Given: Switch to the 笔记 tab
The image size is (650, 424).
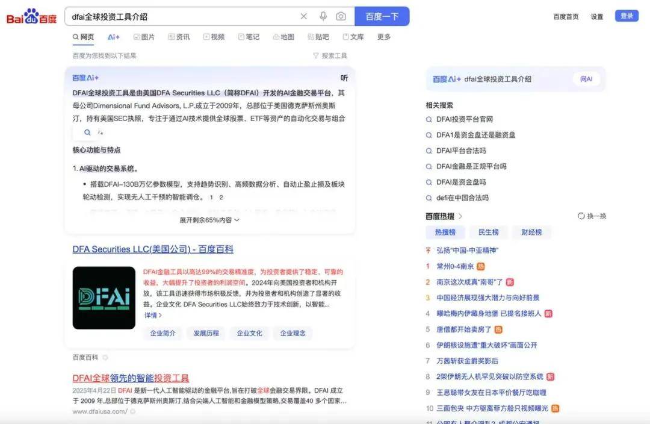Looking at the screenshot, I should pyautogui.click(x=249, y=37).
